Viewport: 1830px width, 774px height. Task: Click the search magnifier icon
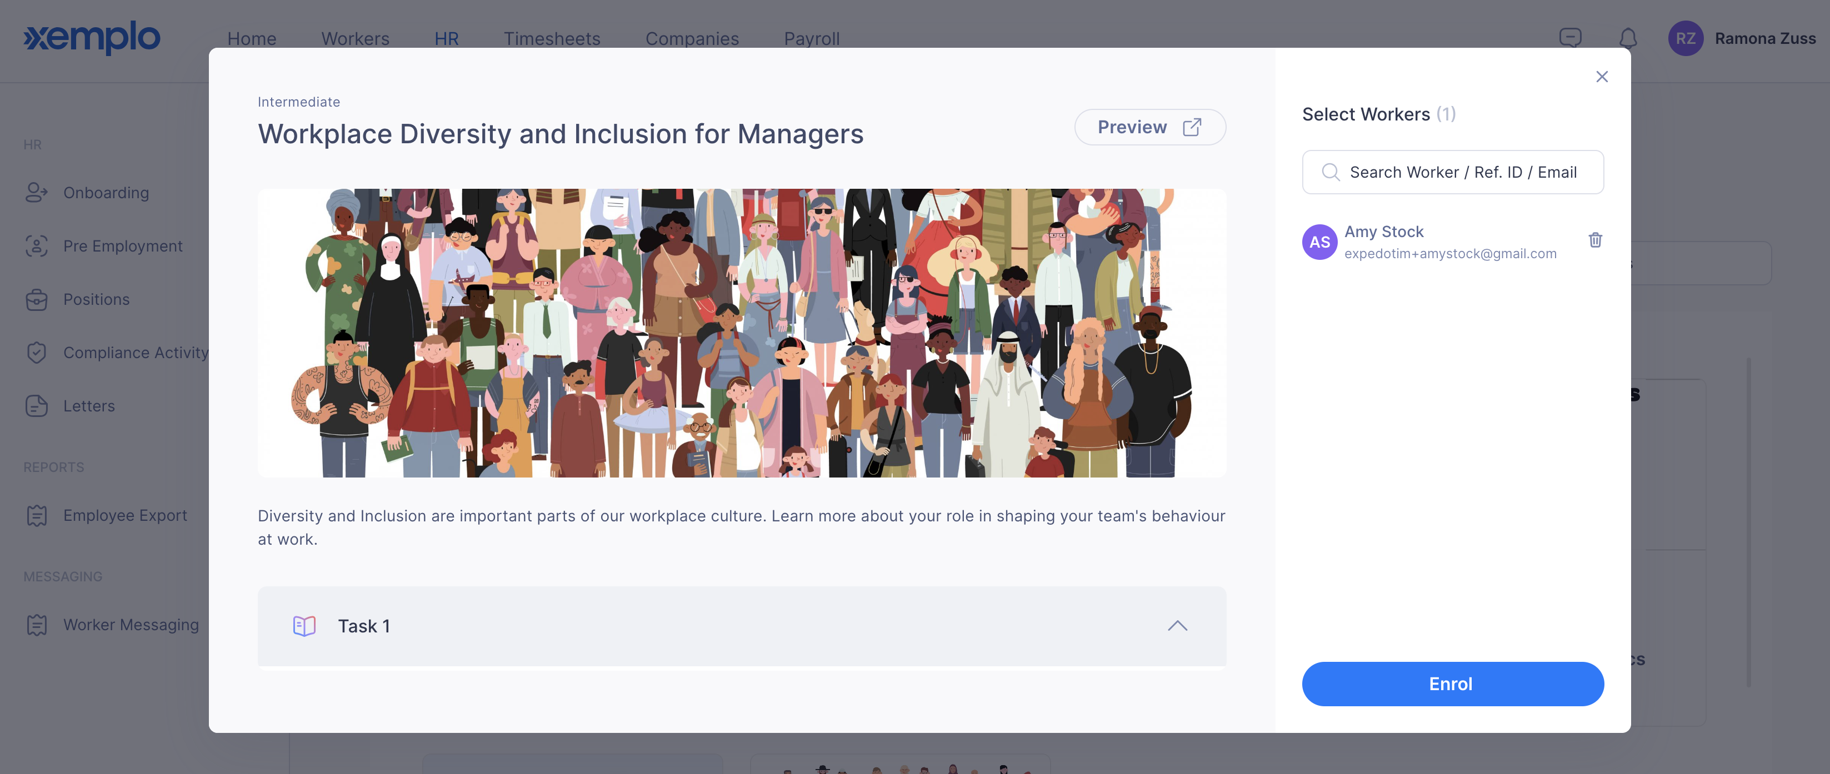(x=1330, y=172)
